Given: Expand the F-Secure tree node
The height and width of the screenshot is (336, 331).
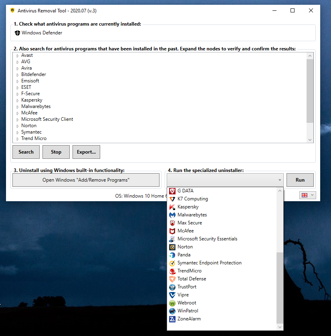Looking at the screenshot, I should (18, 94).
